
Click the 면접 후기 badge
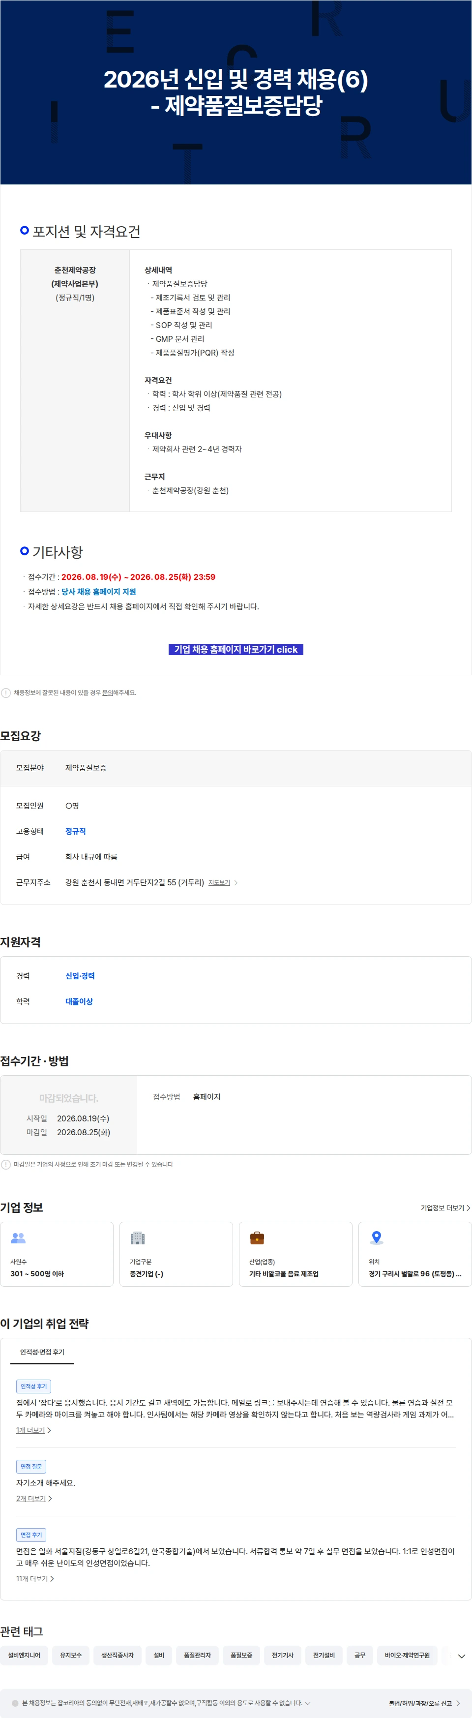(x=30, y=1535)
